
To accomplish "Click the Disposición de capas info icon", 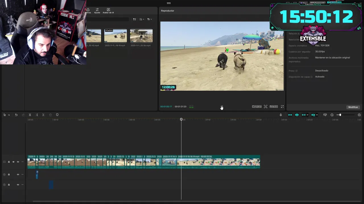I will 311,77.
